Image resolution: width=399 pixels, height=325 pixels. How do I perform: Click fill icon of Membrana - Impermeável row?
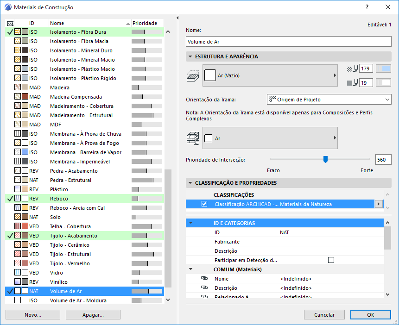coord(18,162)
